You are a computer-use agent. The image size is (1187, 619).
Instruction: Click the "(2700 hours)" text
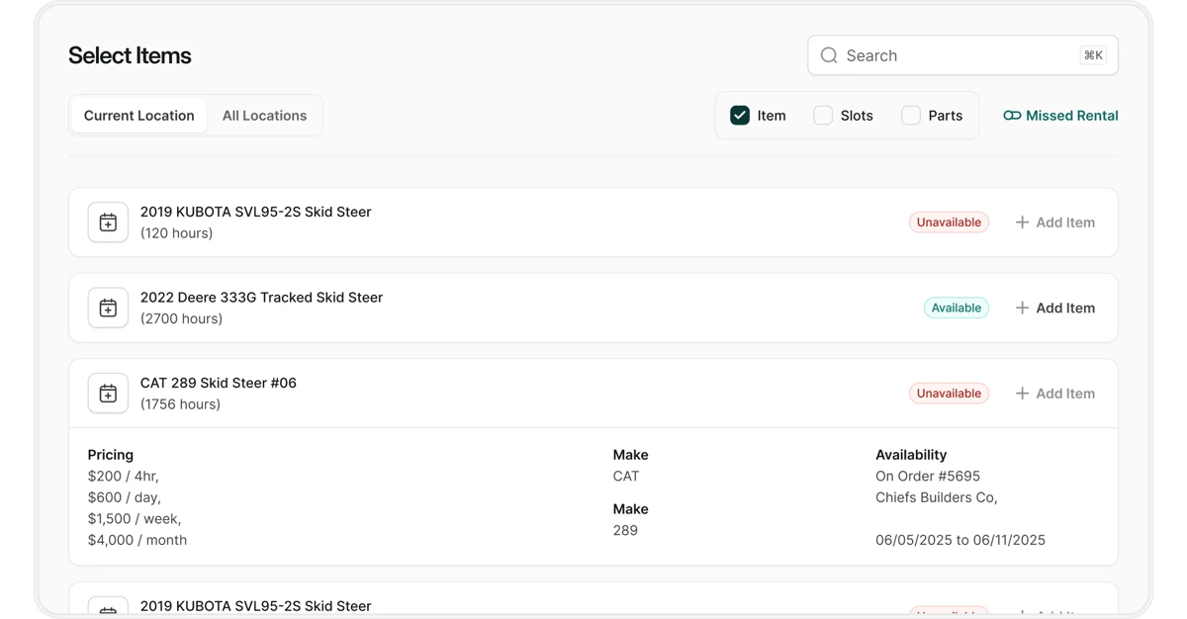pos(181,318)
